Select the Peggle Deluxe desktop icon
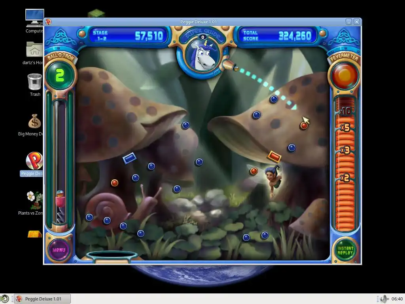Image resolution: width=405 pixels, height=304 pixels. tap(34, 164)
